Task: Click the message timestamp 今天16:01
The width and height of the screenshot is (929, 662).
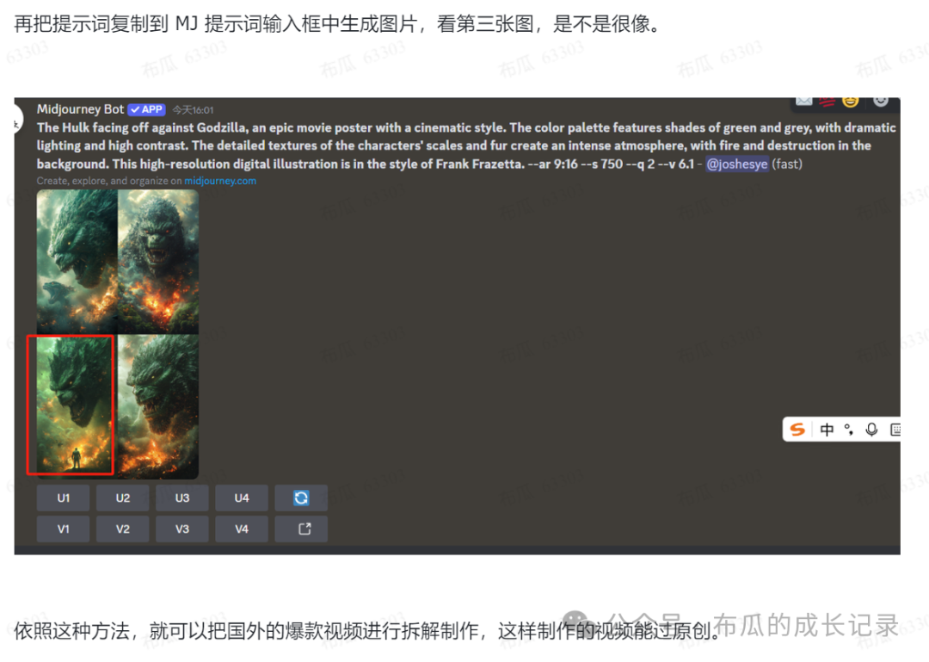Action: point(194,110)
